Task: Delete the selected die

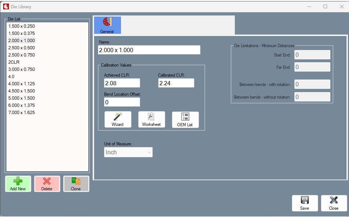Action: pyautogui.click(x=47, y=184)
